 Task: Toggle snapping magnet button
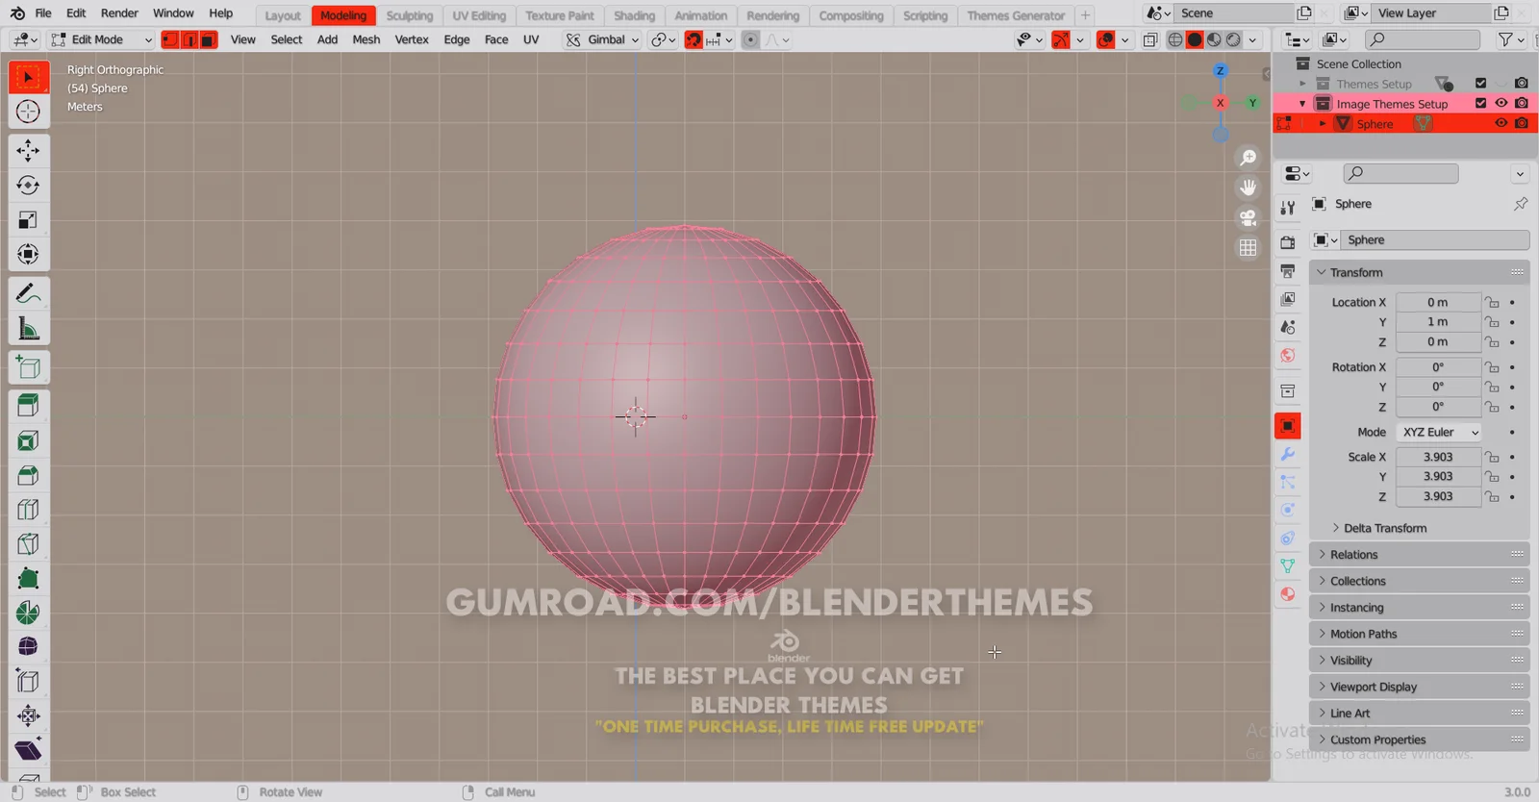click(x=694, y=39)
